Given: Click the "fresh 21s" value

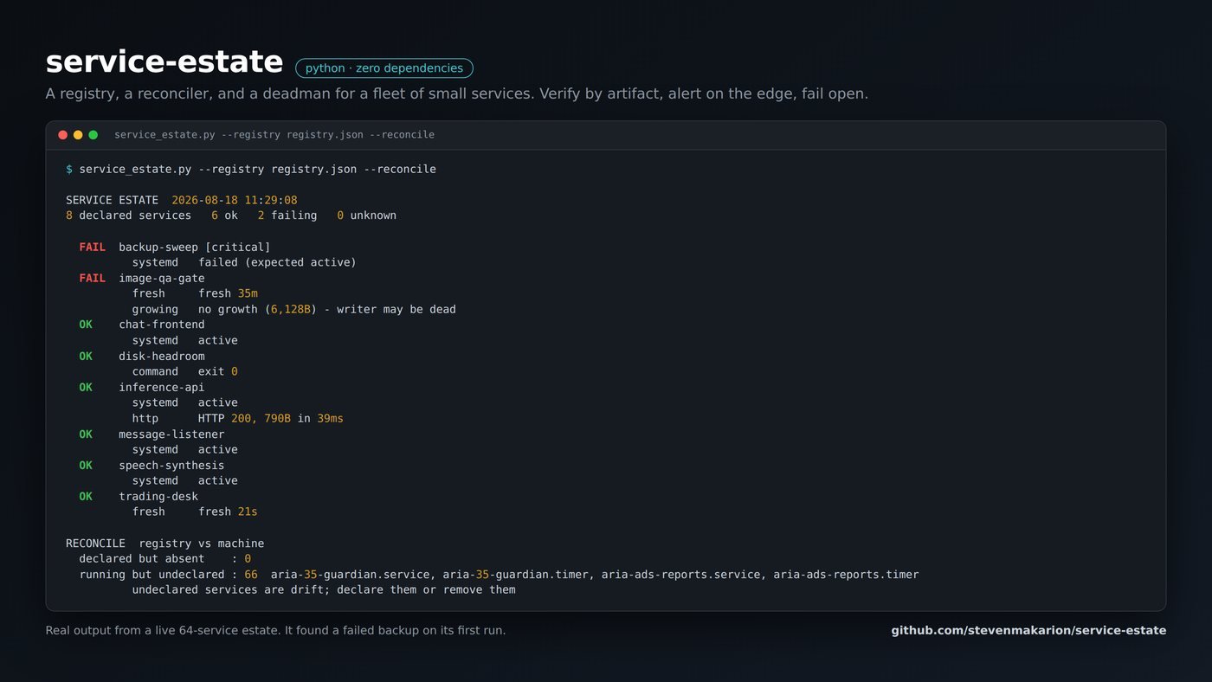Looking at the screenshot, I should 229,511.
